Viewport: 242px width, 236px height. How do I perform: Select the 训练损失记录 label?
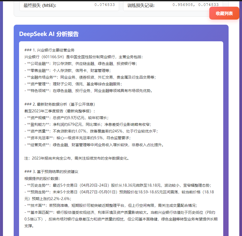(x=141, y=5)
